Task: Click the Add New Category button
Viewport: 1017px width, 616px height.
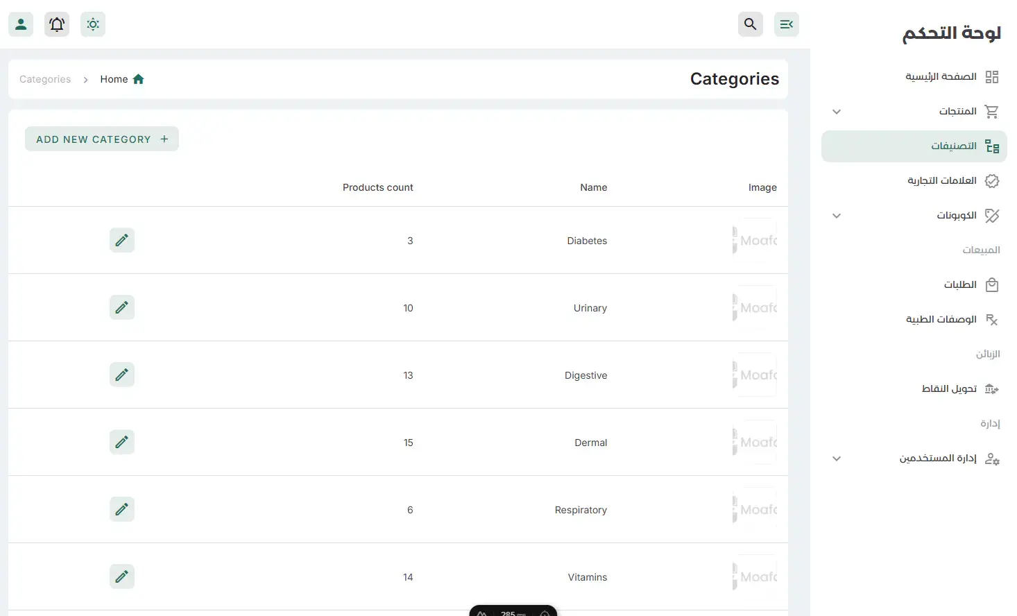Action: click(x=102, y=139)
